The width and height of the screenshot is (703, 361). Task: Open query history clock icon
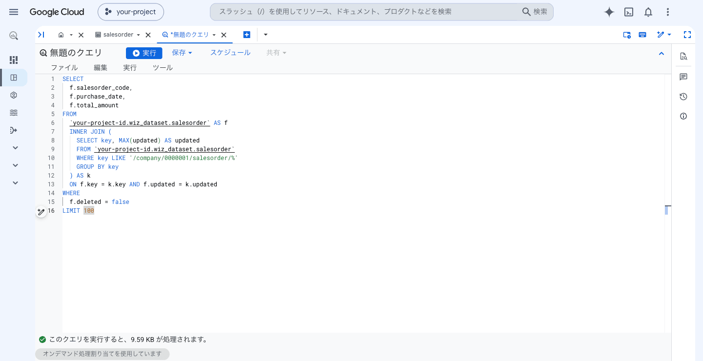683,97
